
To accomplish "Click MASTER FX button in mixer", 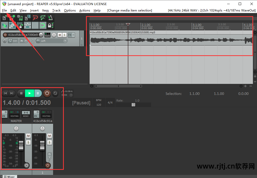I will pos(5,114).
